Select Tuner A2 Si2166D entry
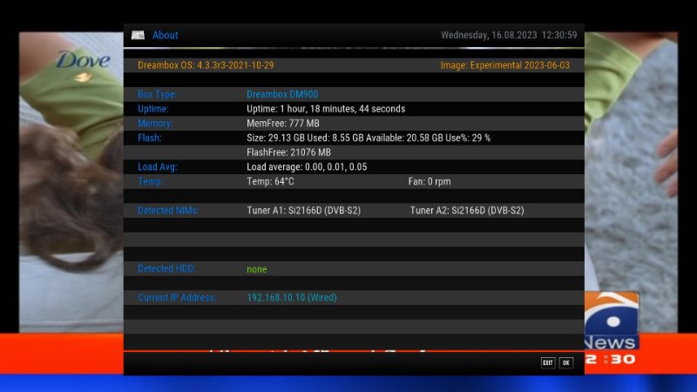Viewport: 697px width, 392px height. [467, 211]
